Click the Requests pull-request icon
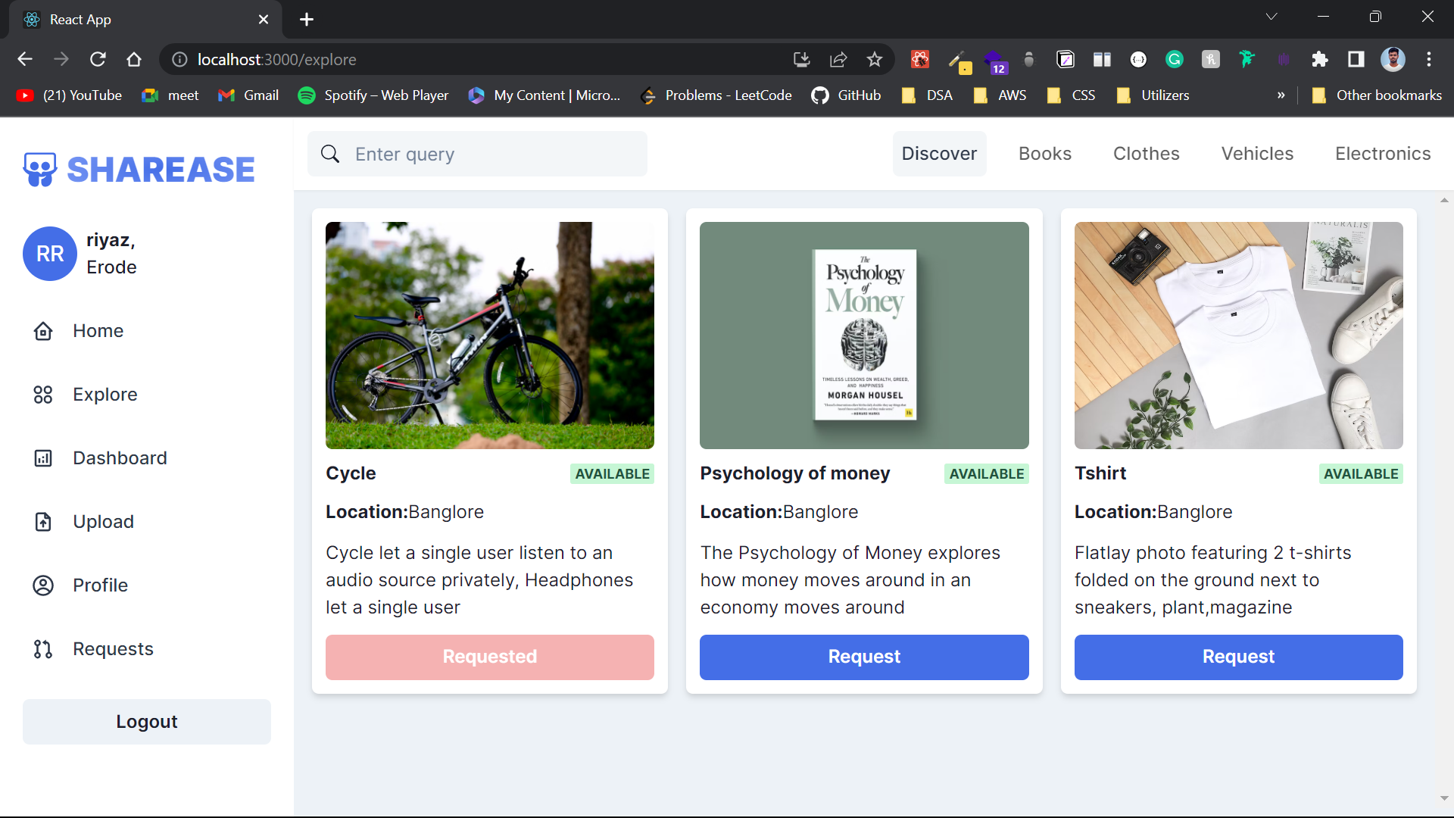1454x818 pixels. coord(43,649)
